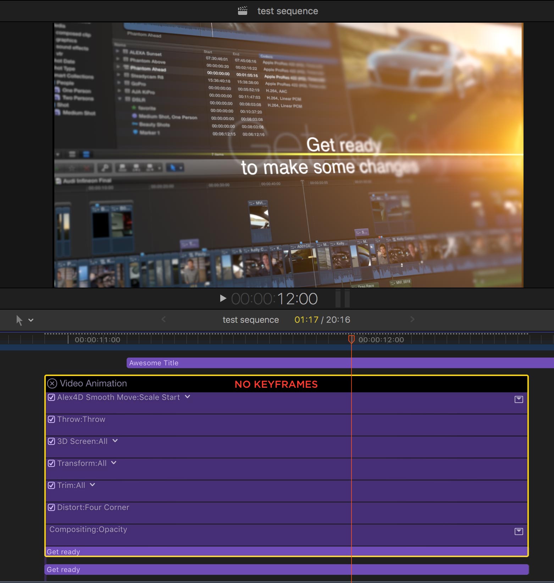The width and height of the screenshot is (554, 583).
Task: Click the viewer timecode 00:00:12:00
Action: [x=275, y=299]
